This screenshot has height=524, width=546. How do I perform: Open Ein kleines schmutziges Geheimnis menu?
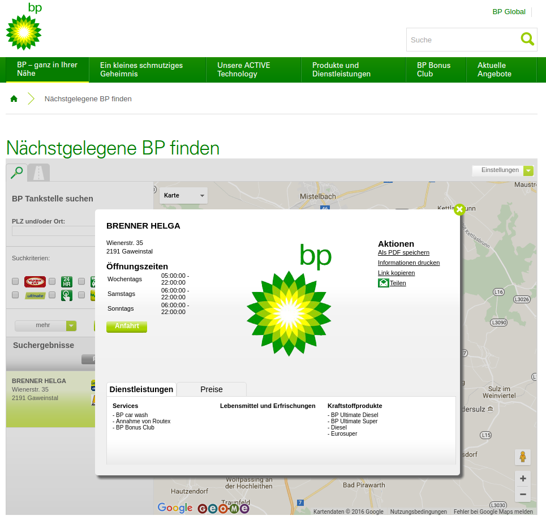[x=148, y=69]
